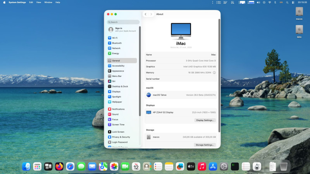Image resolution: width=310 pixels, height=174 pixels.
Task: Click the macOS Tahoe version row
Action: click(x=181, y=95)
